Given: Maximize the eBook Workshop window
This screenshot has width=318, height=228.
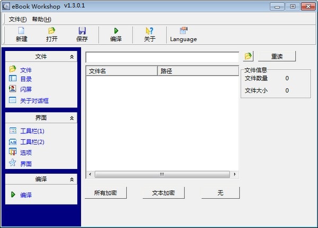Looking at the screenshot, I should [x=293, y=6].
